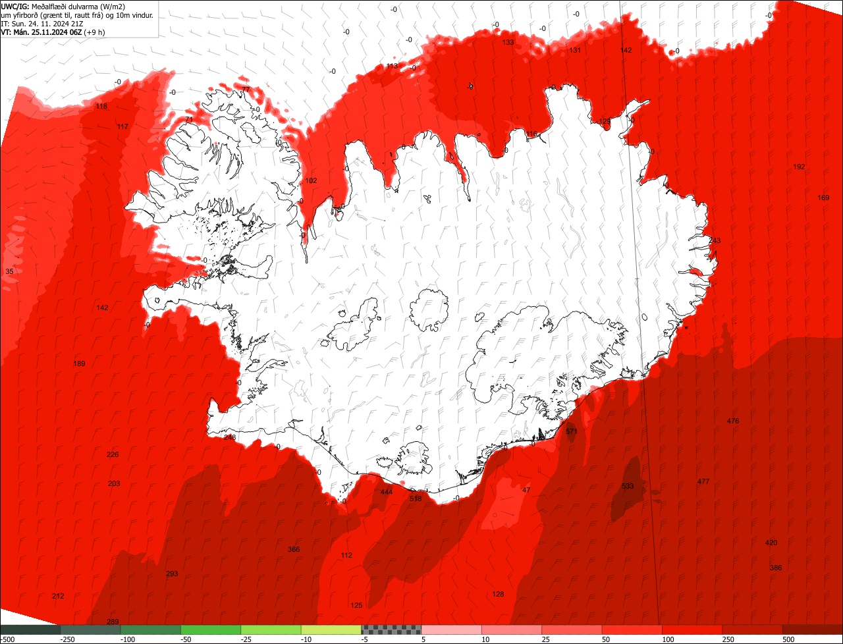Click the 128 value near the bottom
Screen dimensions: 843x644
point(498,594)
